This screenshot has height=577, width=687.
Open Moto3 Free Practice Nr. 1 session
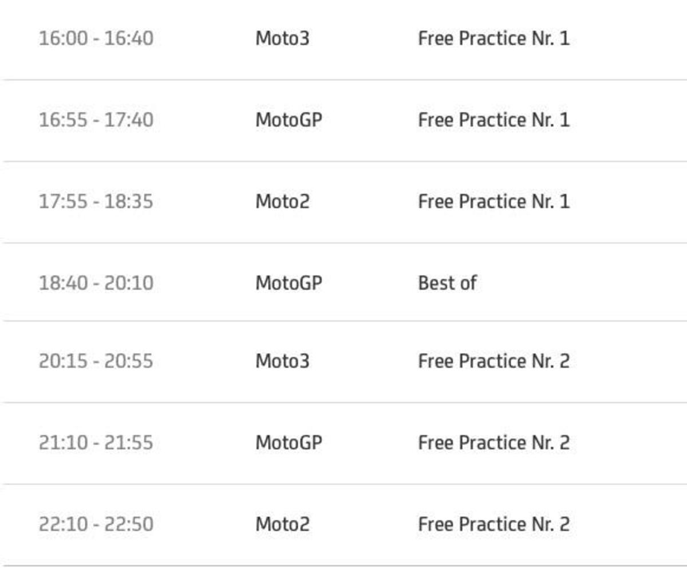click(493, 39)
